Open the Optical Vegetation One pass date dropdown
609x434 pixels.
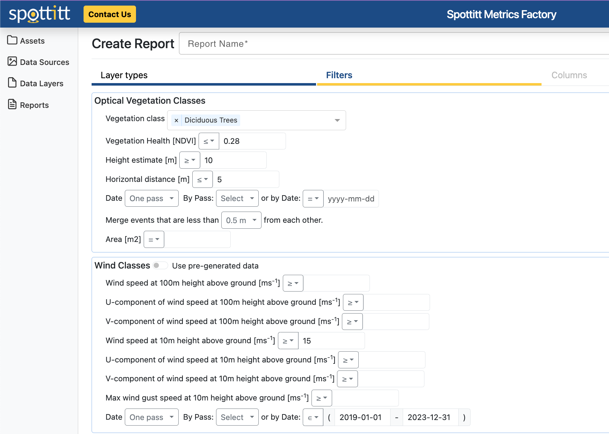pos(151,199)
